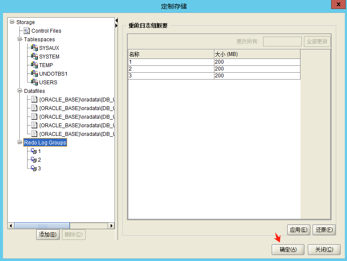The image size is (347, 261).
Task: Click the tree horizontal scrollbar thumb
Action: click(x=42, y=226)
